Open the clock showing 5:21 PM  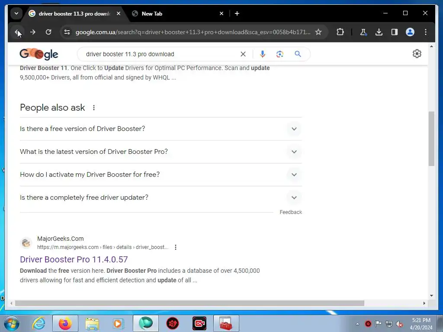[x=421, y=324]
